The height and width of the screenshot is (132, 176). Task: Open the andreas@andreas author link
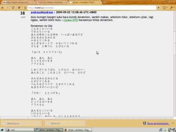point(42,12)
